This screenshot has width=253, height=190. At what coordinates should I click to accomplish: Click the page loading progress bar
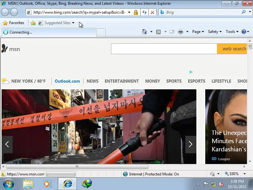click(x=61, y=174)
